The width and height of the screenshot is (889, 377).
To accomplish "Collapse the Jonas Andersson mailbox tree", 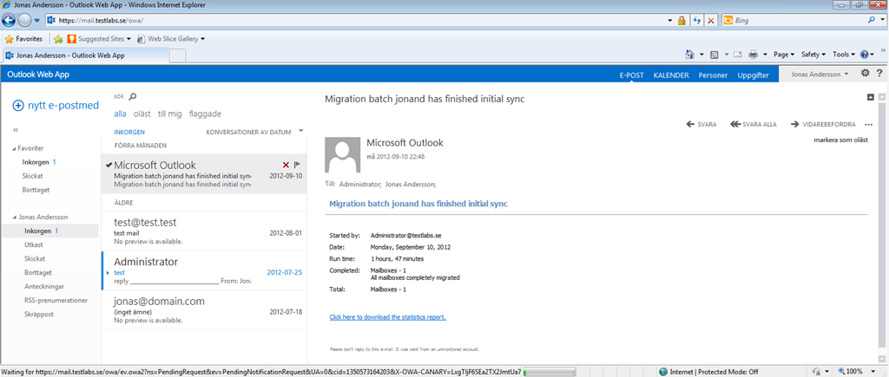I will [14, 218].
